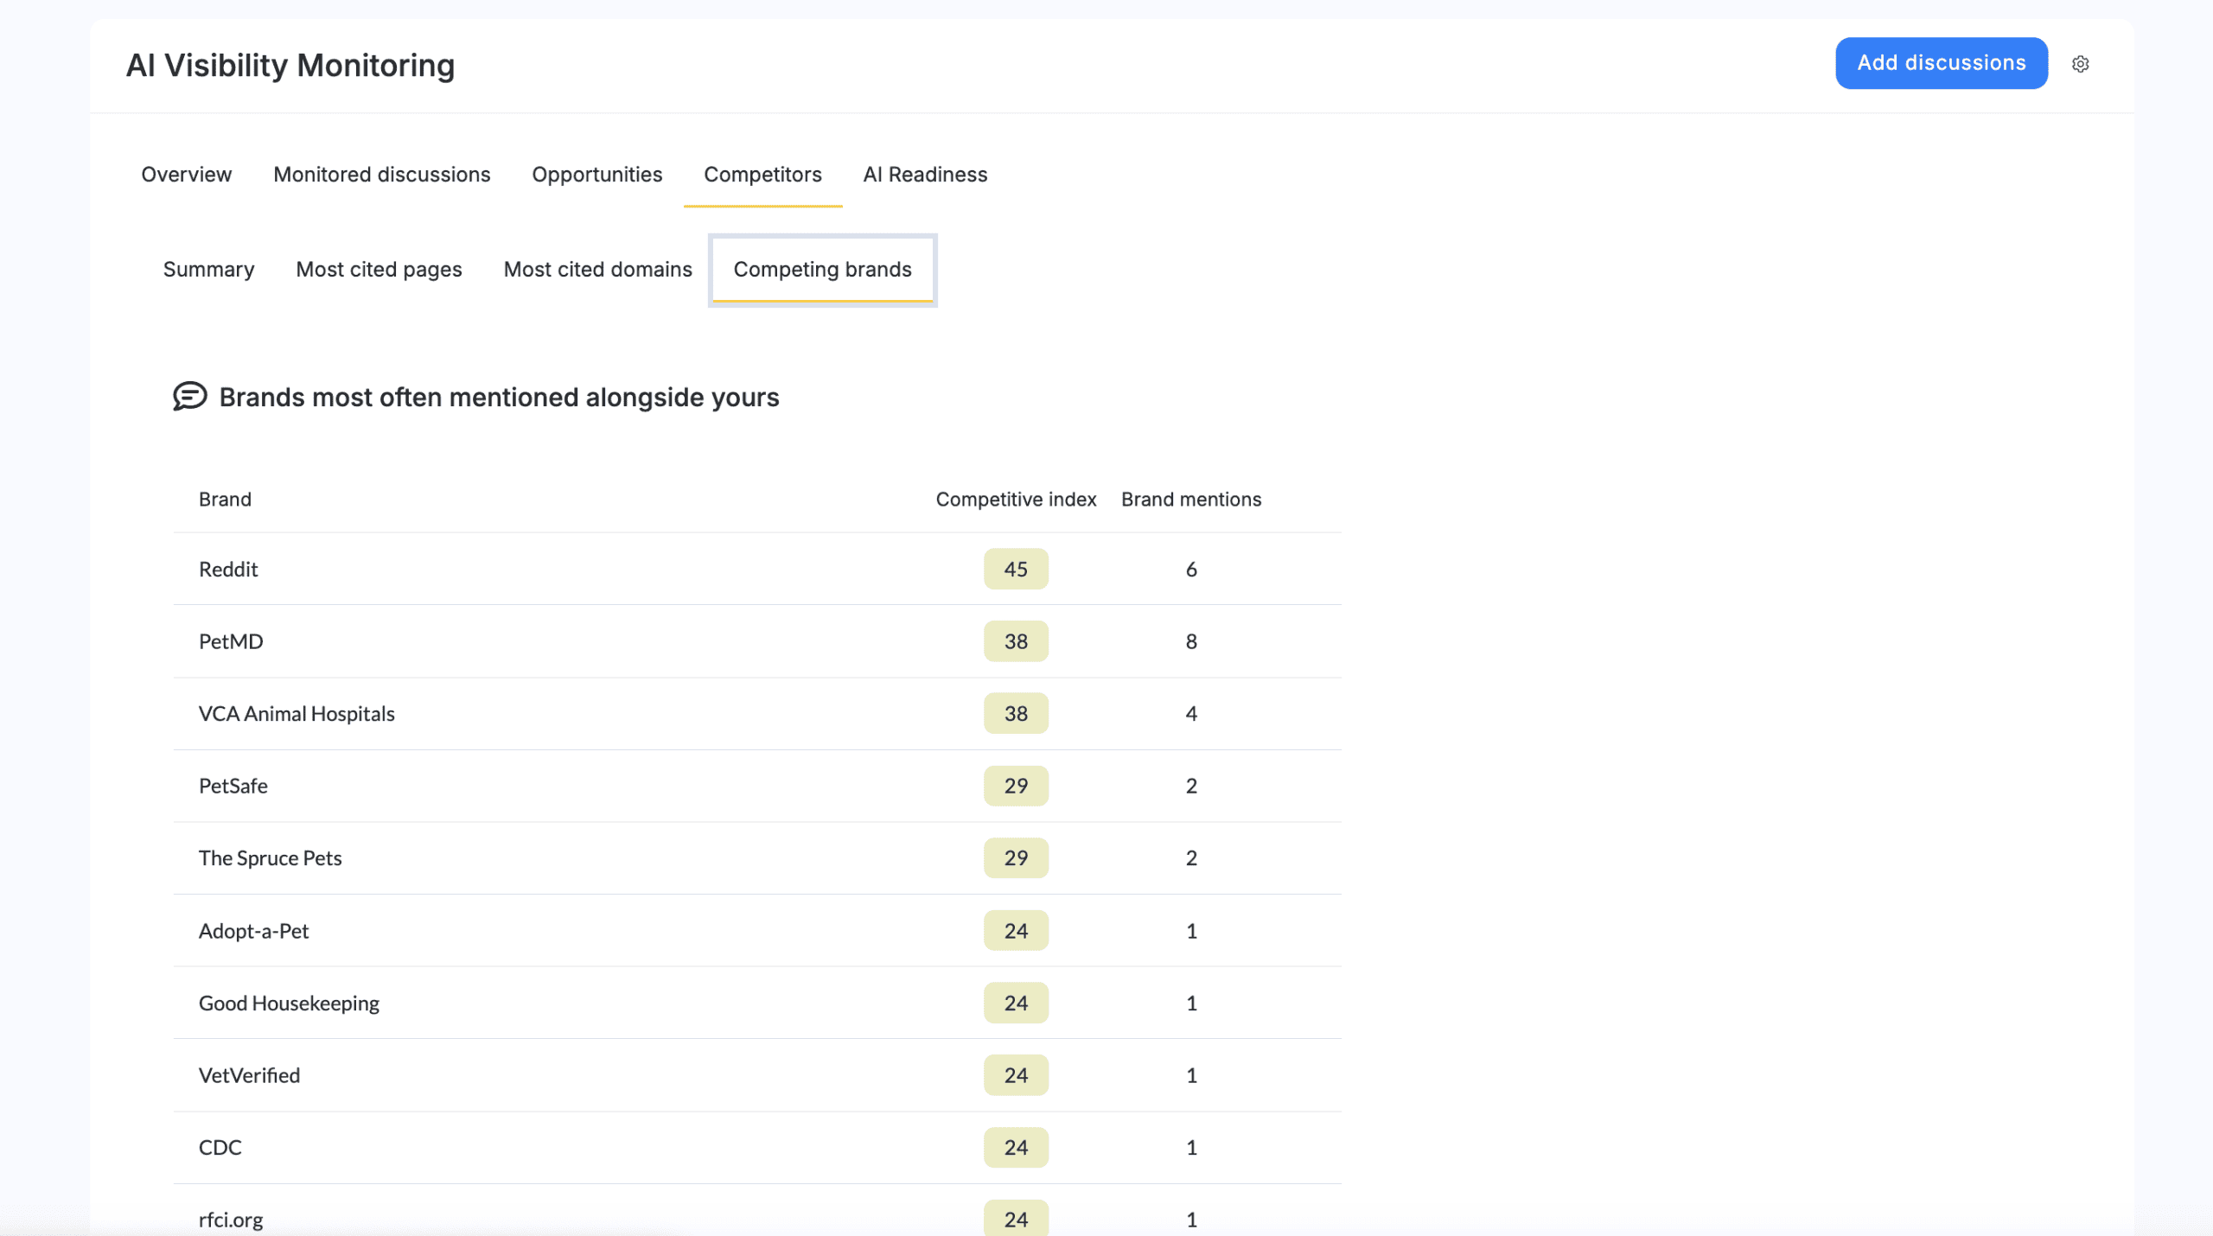Image resolution: width=2213 pixels, height=1236 pixels.
Task: View the Most cited pages sub-tab
Action: coord(379,270)
